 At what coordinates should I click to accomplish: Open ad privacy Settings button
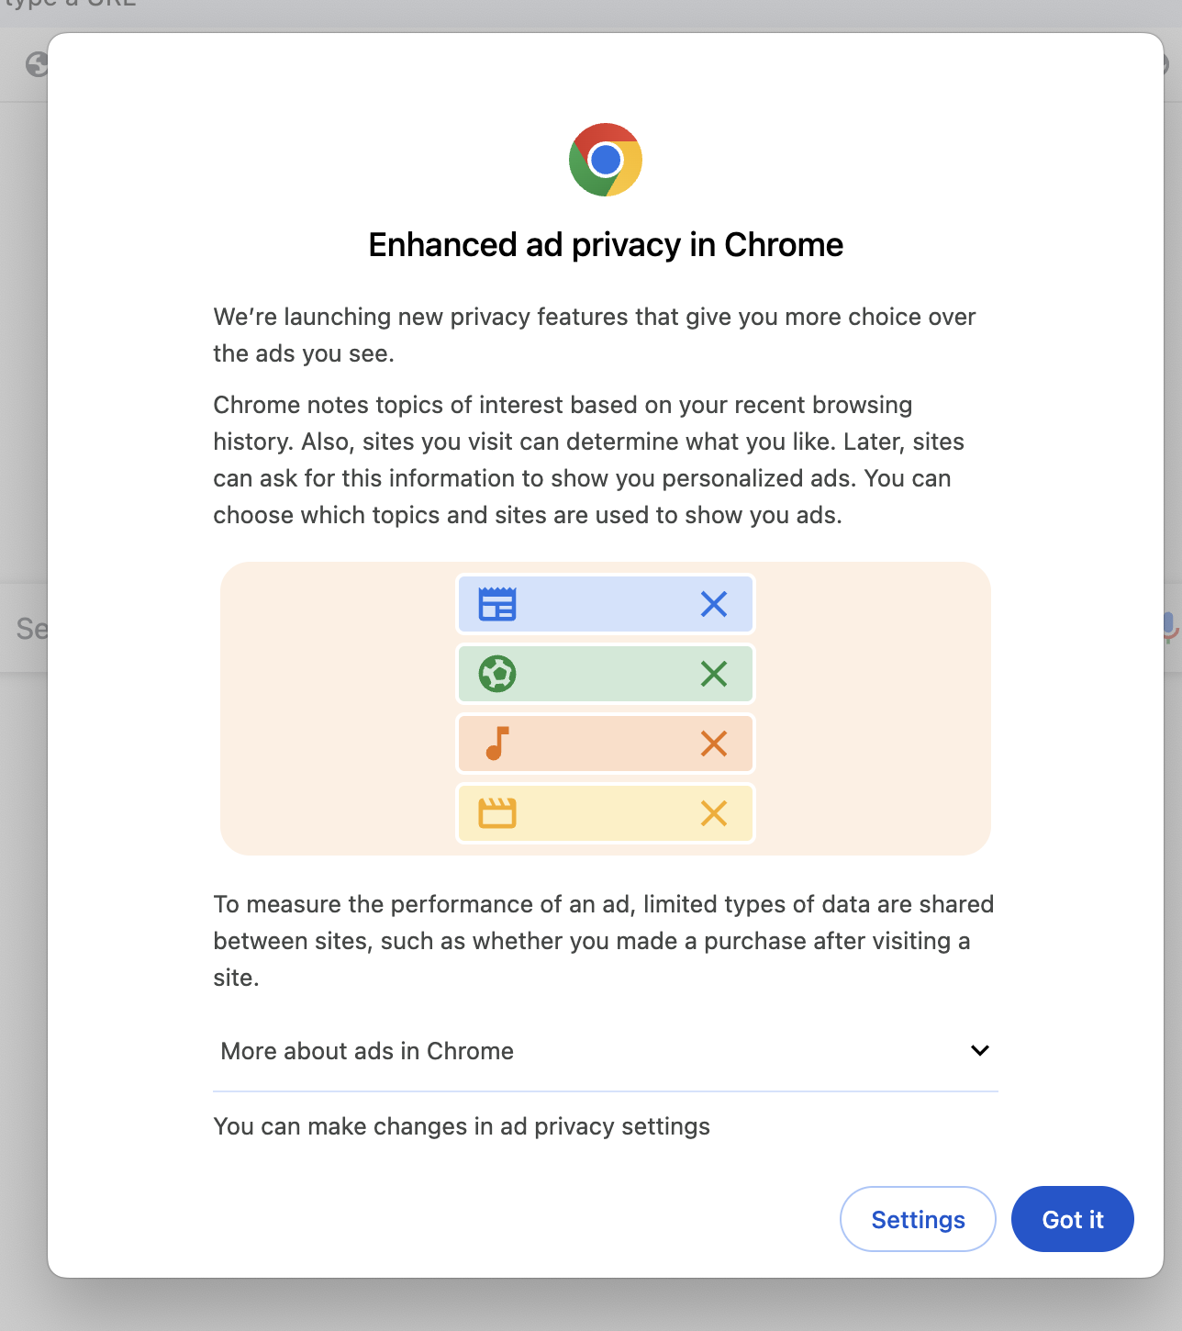coord(918,1219)
